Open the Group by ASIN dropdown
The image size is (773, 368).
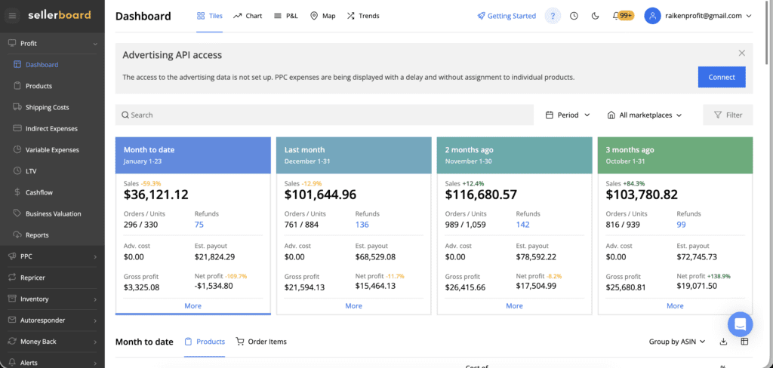click(x=677, y=342)
